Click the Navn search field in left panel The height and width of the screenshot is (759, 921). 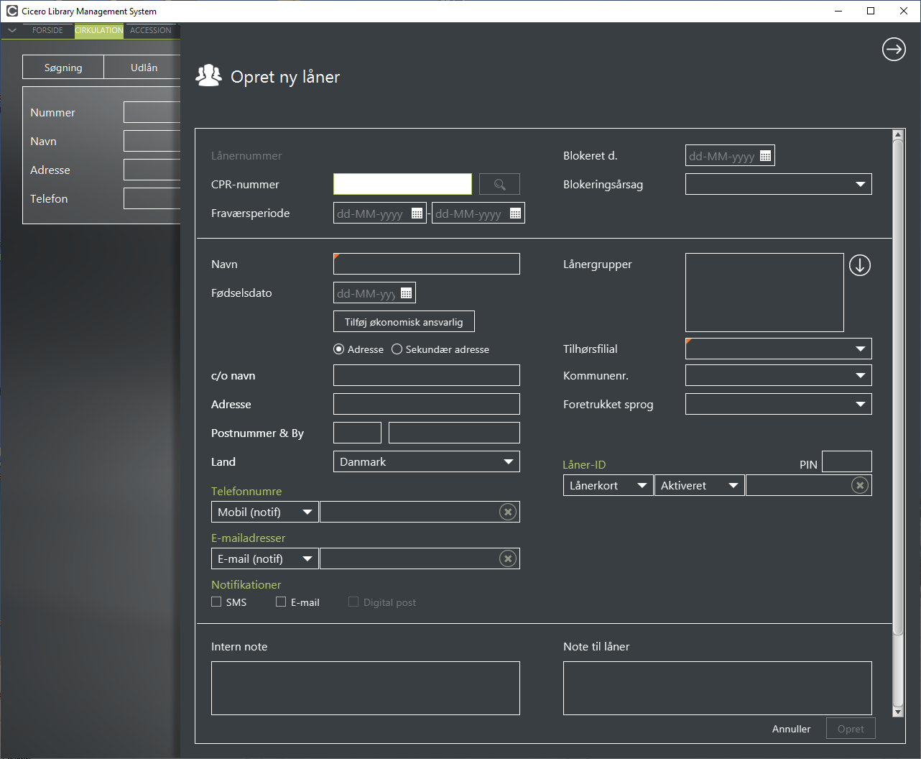click(x=152, y=142)
